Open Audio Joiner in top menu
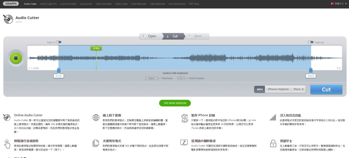The width and height of the screenshot is (349, 158). (86, 4)
